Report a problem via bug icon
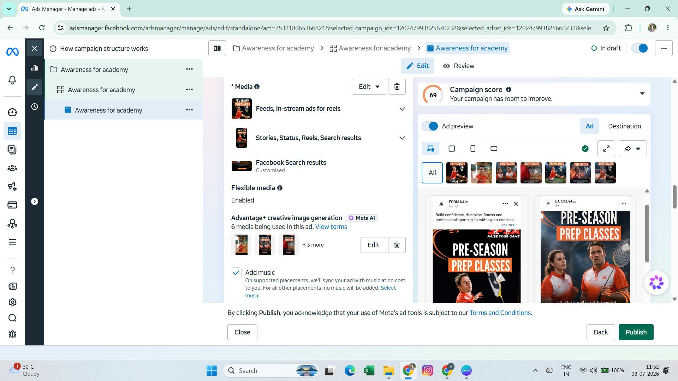678x381 pixels. tap(12, 334)
